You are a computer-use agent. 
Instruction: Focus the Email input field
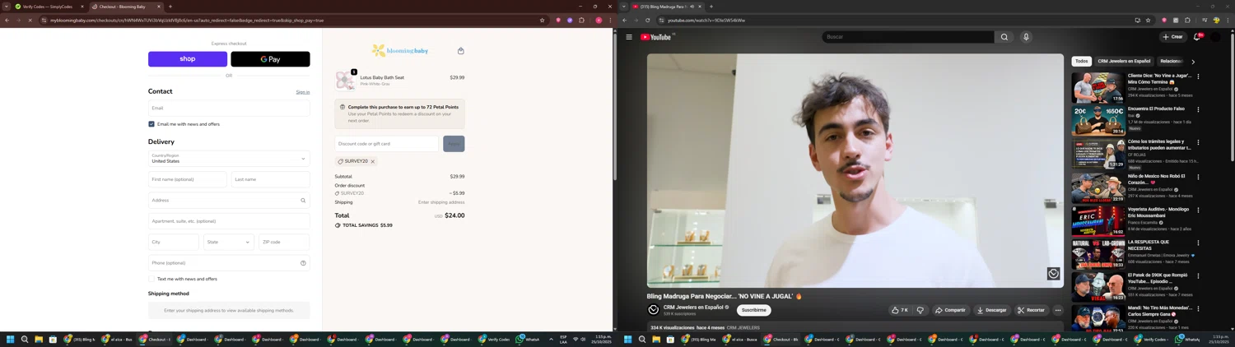pos(229,108)
